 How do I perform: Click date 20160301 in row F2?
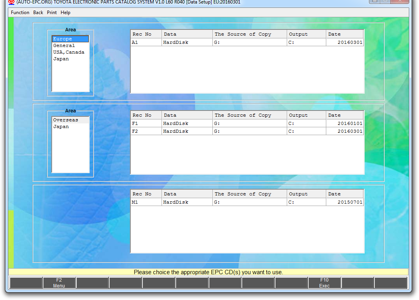[345, 131]
